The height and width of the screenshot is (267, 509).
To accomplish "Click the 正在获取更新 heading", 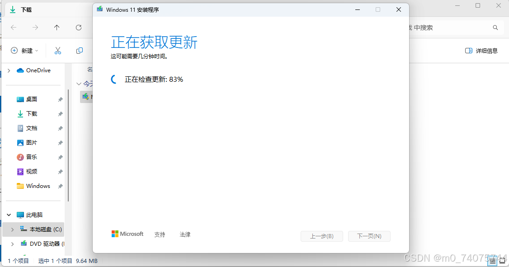I will coord(154,42).
